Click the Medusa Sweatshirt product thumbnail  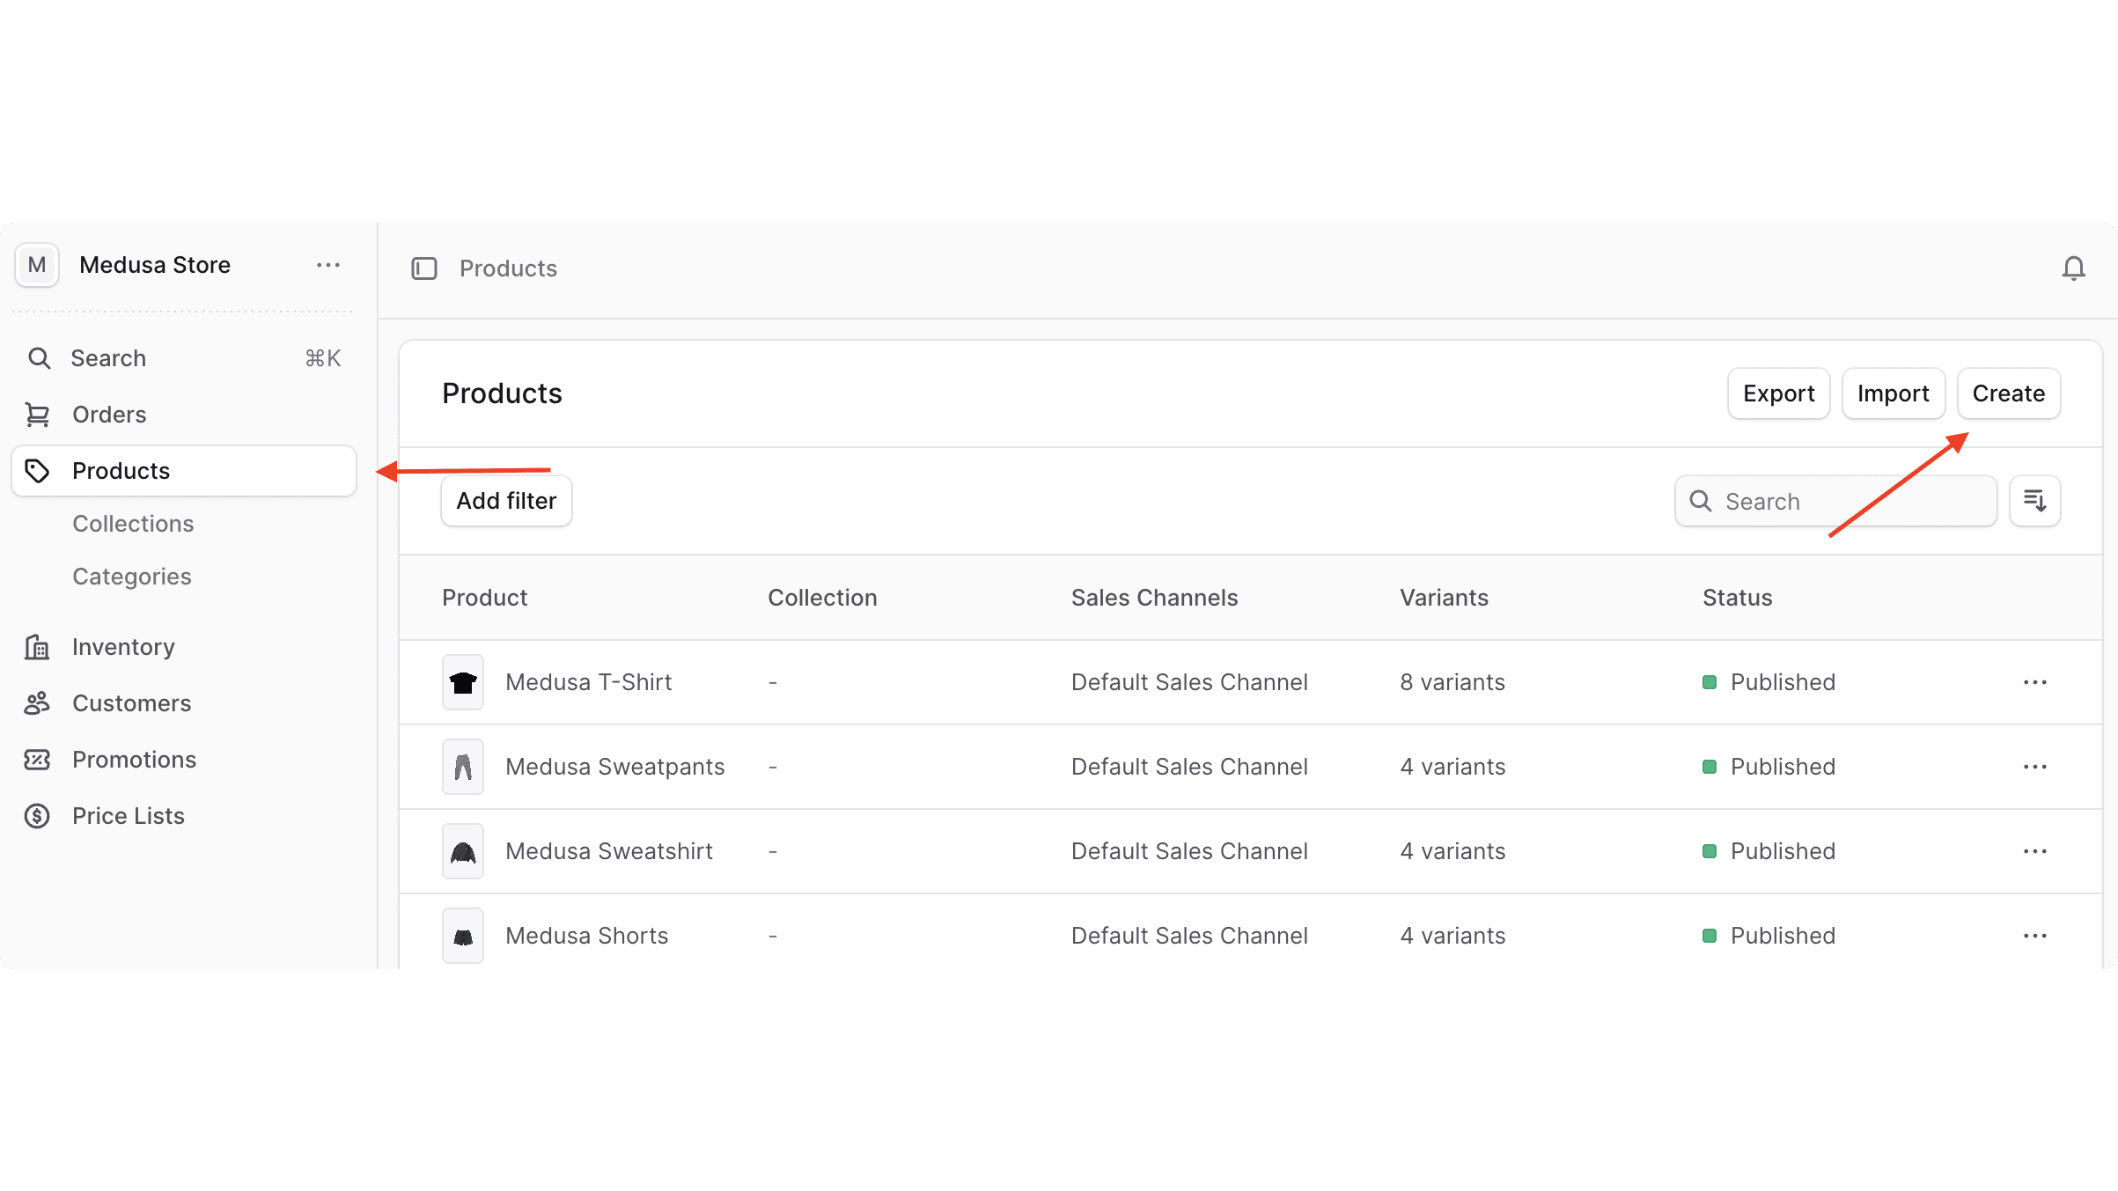click(463, 850)
